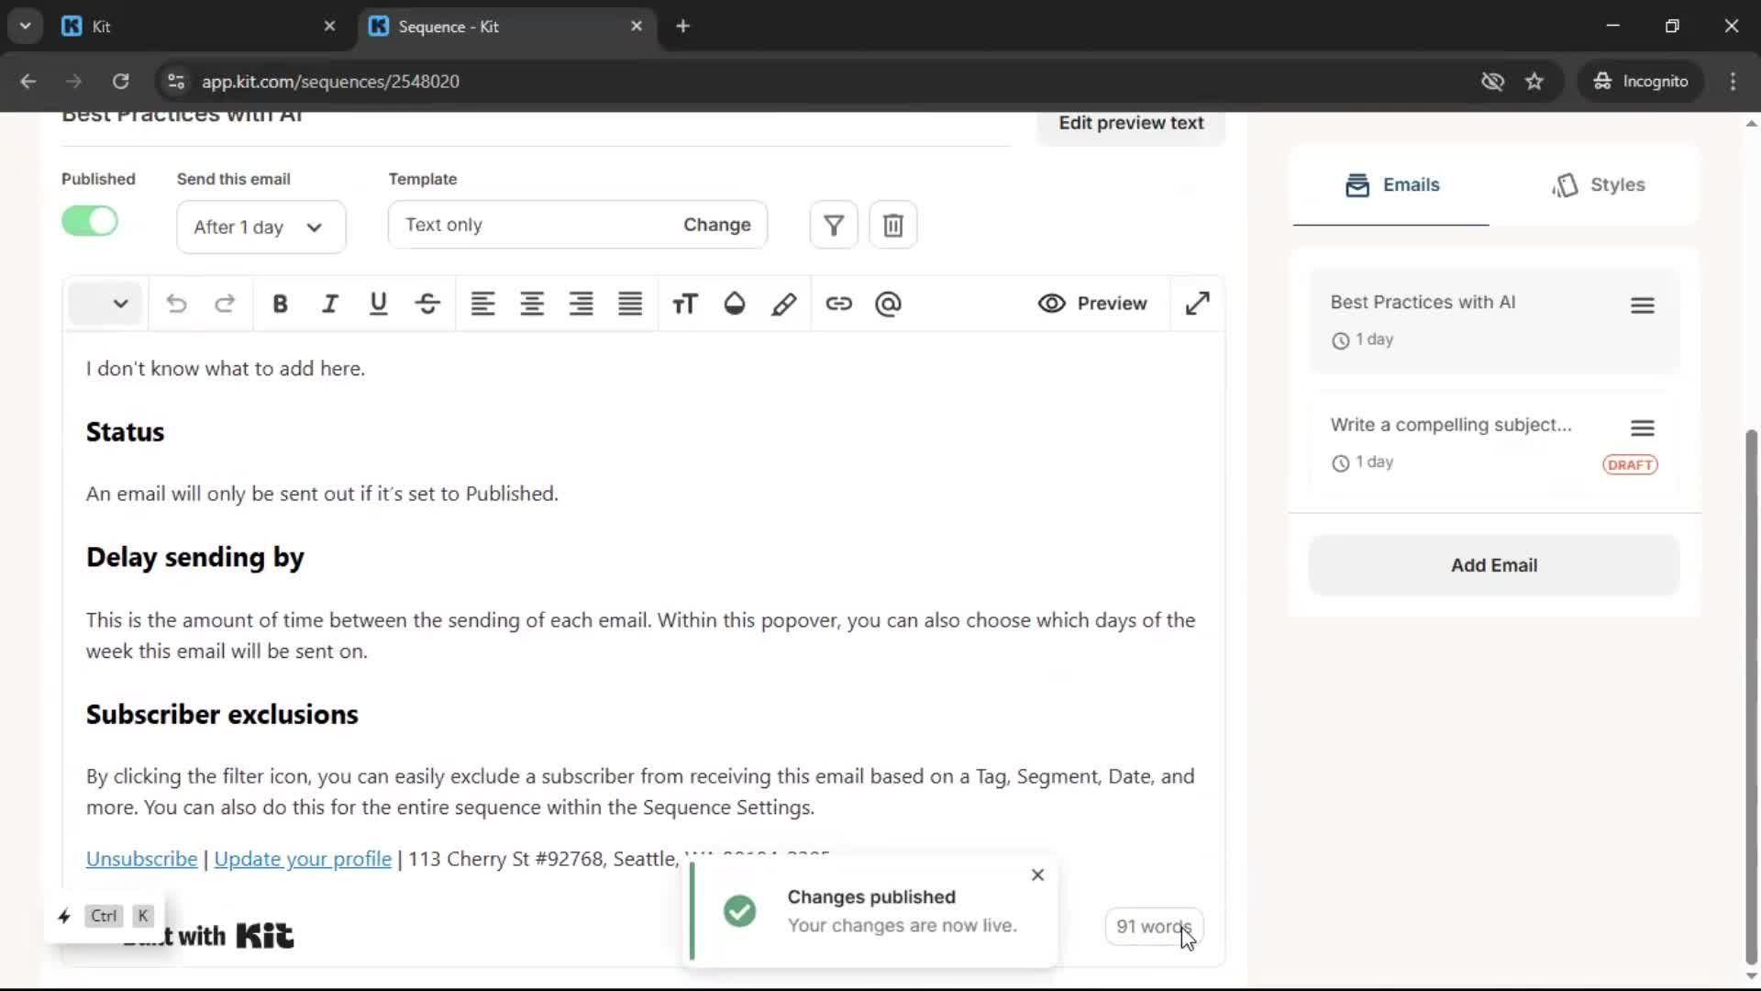Apply italic formatting
The height and width of the screenshot is (991, 1761).
[329, 304]
